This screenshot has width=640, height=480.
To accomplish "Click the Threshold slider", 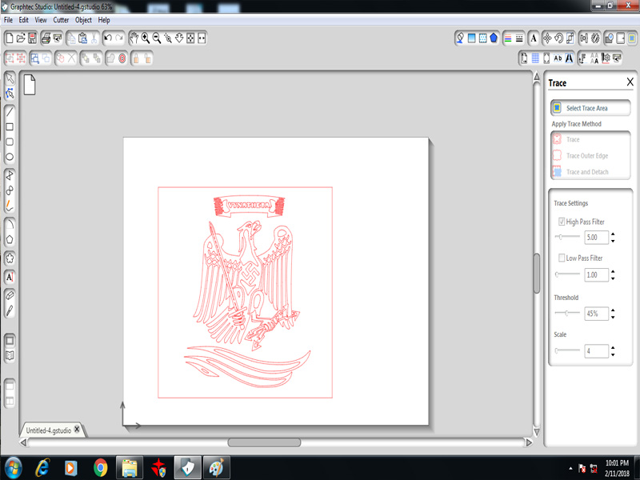I will [x=567, y=313].
